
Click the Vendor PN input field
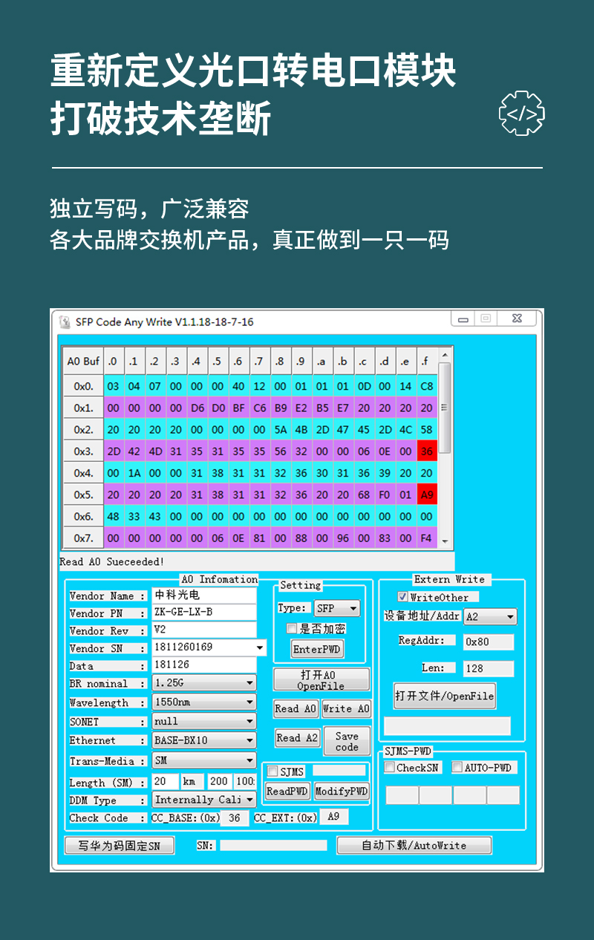(203, 613)
